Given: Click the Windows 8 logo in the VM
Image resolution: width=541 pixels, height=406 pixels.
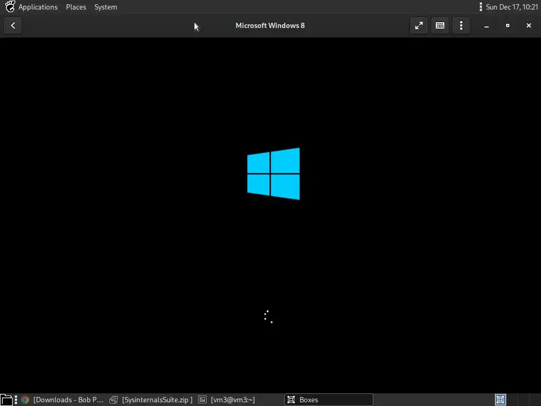Looking at the screenshot, I should [273, 173].
